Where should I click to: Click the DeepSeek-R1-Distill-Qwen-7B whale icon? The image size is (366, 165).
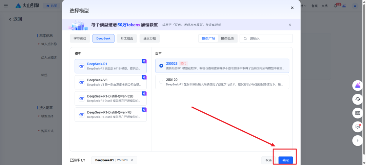pos(81,115)
